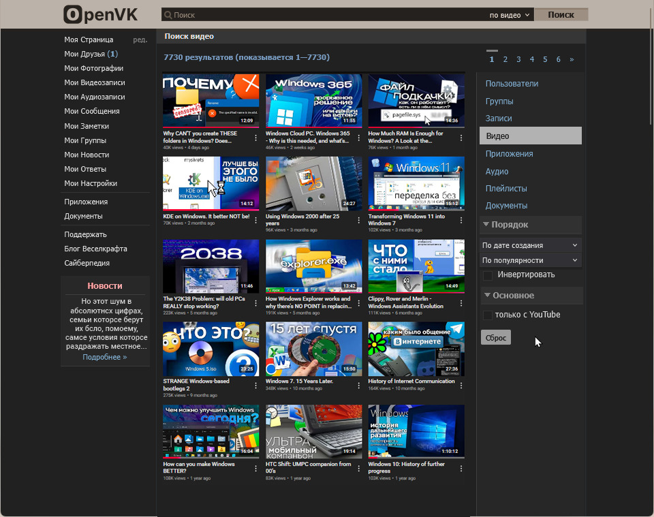
Task: Switch to Пользователи search category
Action: click(512, 84)
